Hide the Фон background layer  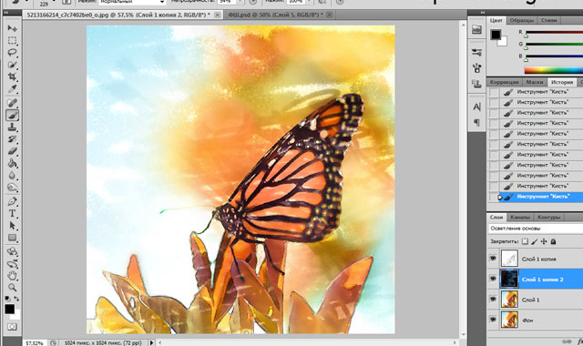493,320
